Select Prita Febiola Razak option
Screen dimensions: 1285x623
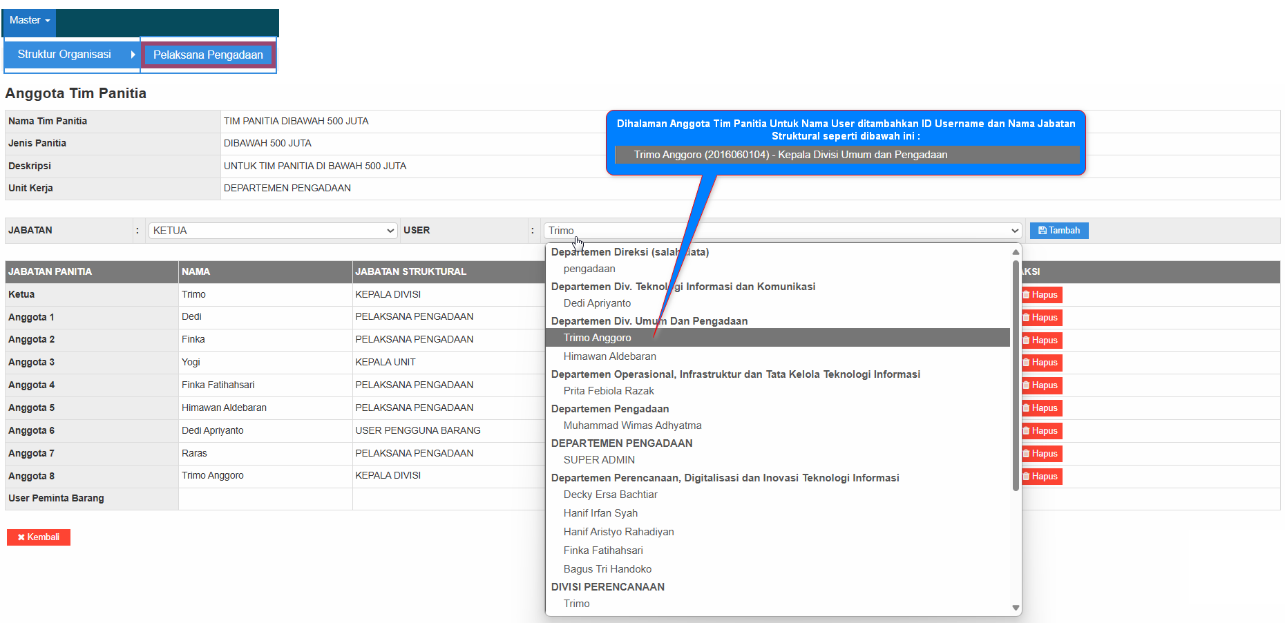[609, 391]
